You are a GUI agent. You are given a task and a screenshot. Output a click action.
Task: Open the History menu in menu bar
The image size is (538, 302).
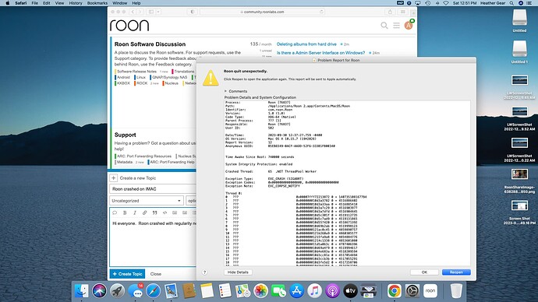tap(76, 3)
